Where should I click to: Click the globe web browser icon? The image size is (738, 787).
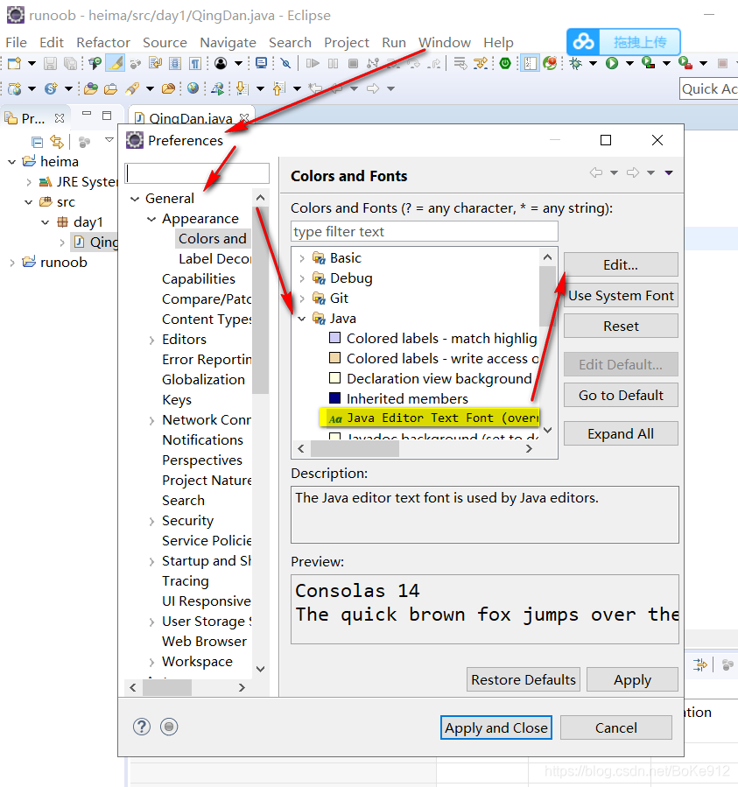tap(193, 88)
